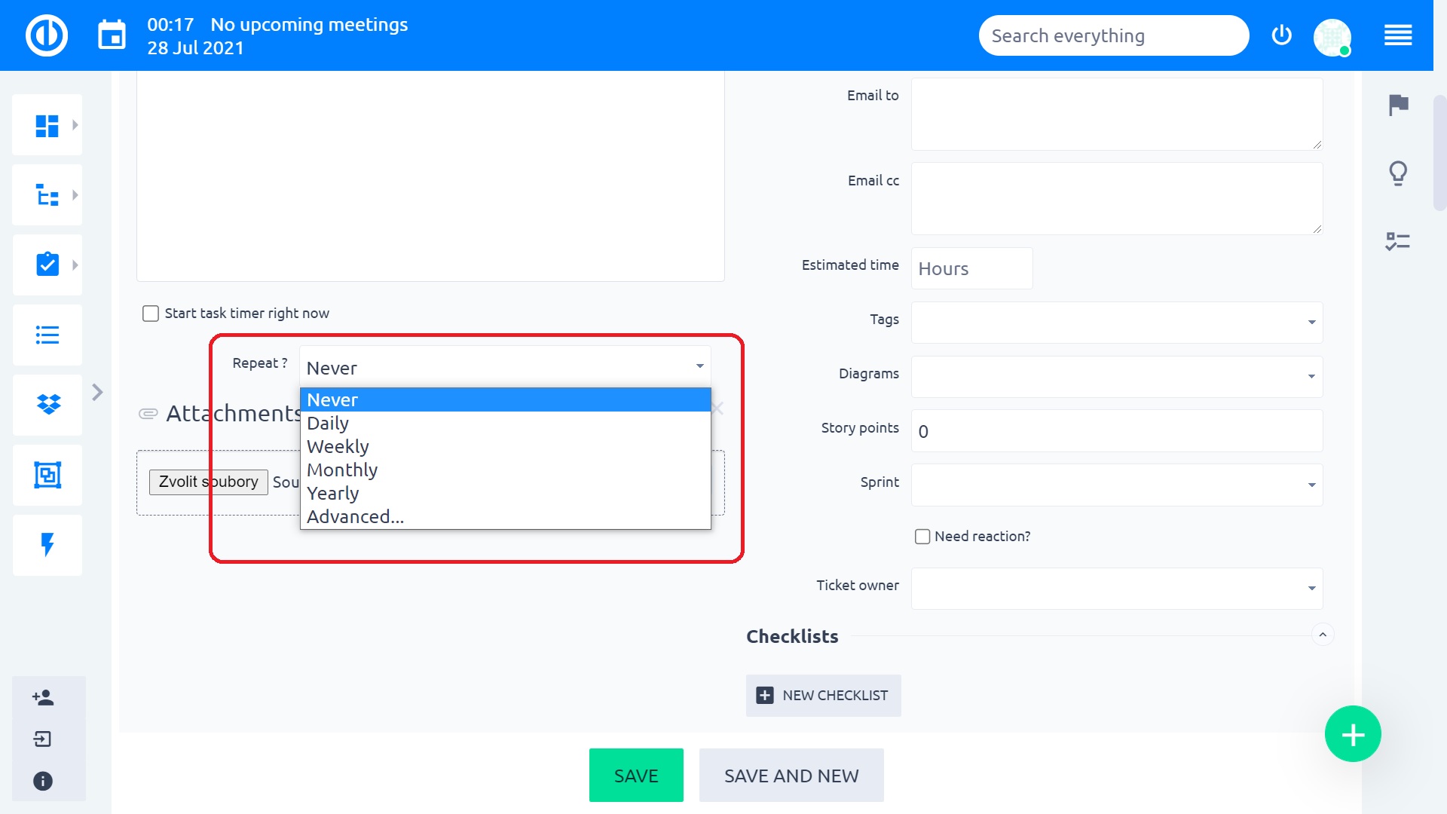Choose Advanced... repeat option

(355, 517)
